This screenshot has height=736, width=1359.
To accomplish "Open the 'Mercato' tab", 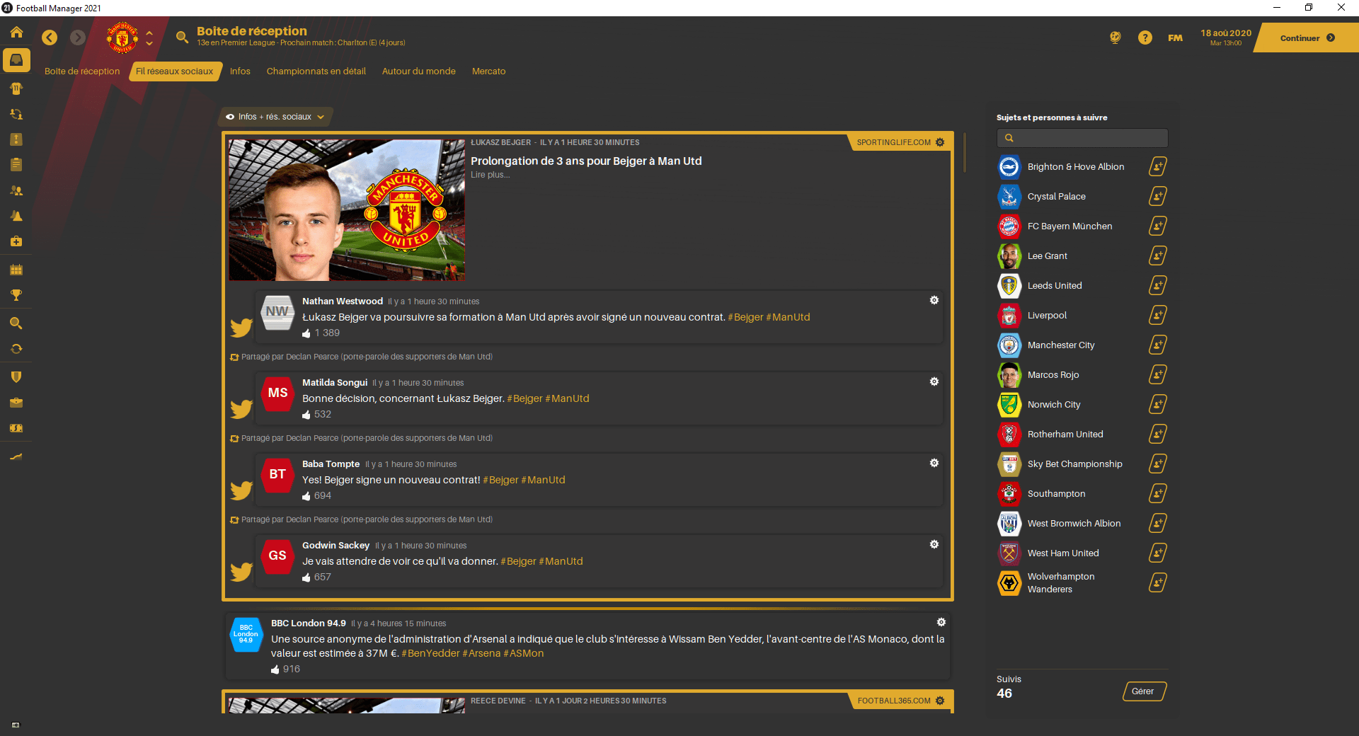I will [x=489, y=71].
